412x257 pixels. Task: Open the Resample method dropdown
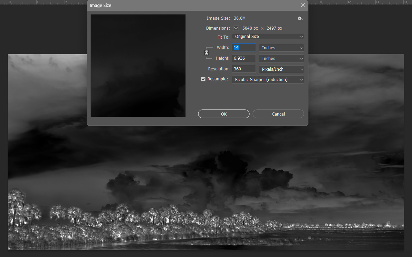(268, 80)
